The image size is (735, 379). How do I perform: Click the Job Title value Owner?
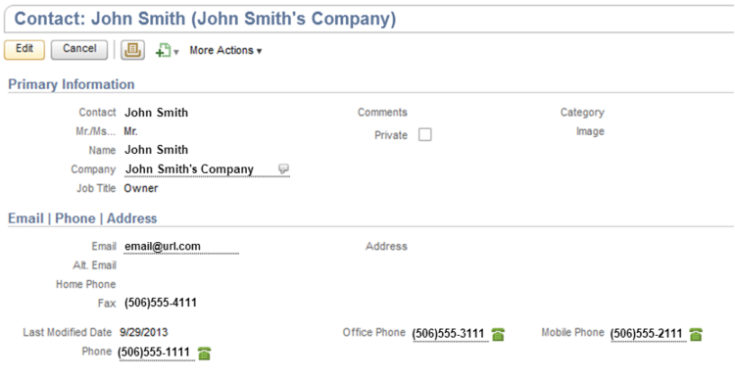140,188
